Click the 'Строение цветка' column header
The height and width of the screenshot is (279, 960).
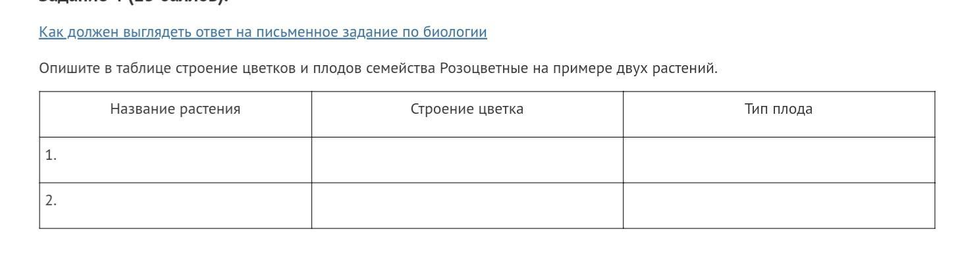467,109
